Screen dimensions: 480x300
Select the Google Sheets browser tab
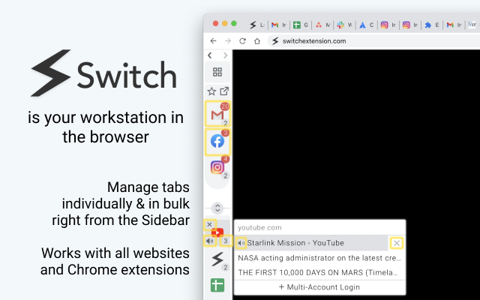tap(300, 25)
